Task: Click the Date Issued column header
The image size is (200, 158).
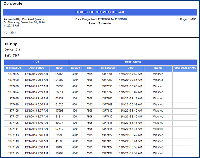Action: [x=36, y=68]
